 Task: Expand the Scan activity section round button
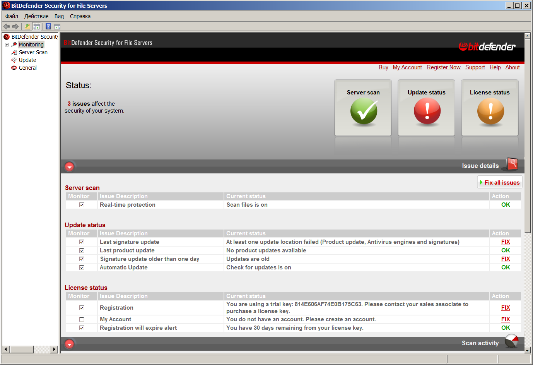tap(70, 344)
